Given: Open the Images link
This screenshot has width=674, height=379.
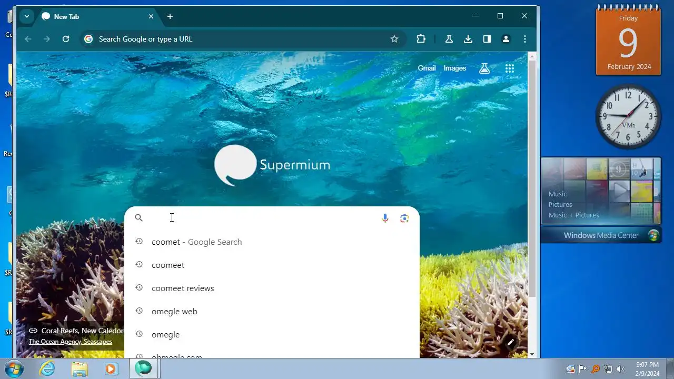Looking at the screenshot, I should pos(455,68).
